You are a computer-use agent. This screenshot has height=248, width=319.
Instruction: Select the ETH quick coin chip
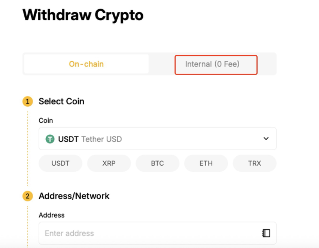[x=206, y=163]
